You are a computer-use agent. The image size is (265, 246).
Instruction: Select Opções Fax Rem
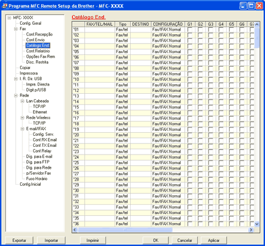click(x=41, y=57)
